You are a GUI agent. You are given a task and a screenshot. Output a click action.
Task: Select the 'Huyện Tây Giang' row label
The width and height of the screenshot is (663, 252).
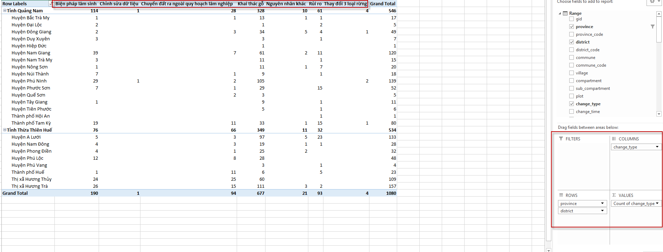[29, 102]
